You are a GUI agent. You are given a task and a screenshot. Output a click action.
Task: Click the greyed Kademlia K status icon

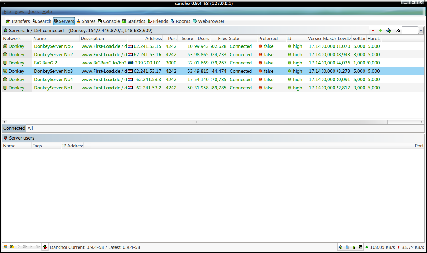click(x=18, y=247)
